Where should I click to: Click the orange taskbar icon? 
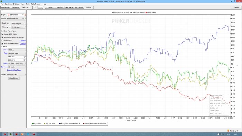22,134
